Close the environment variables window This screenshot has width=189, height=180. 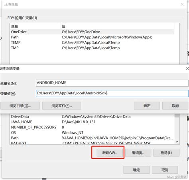tap(182, 4)
